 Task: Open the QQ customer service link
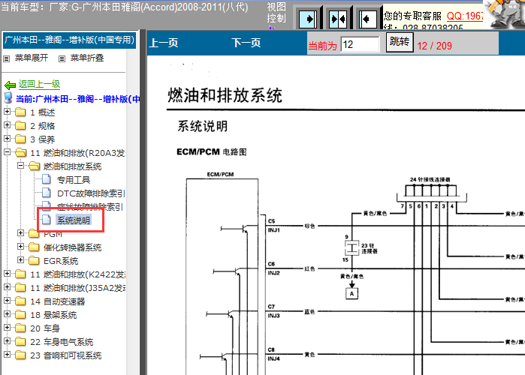[465, 16]
